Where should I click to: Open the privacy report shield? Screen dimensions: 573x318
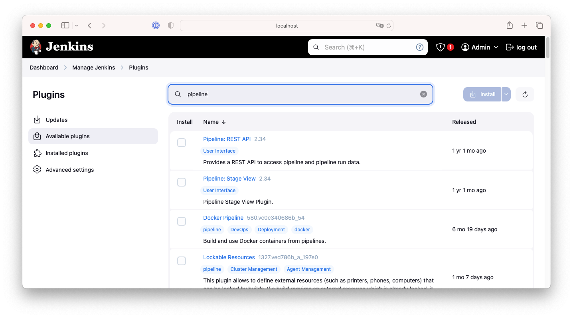point(171,26)
